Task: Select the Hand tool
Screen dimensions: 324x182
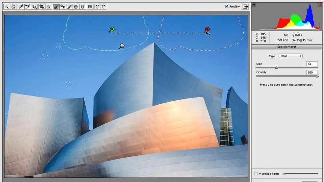Action: (13, 7)
